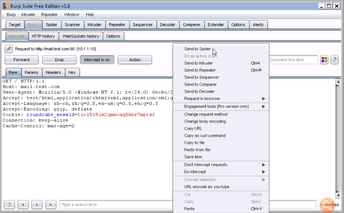344x213 pixels.
Task: Switch to the Spider tab
Action: (51, 25)
